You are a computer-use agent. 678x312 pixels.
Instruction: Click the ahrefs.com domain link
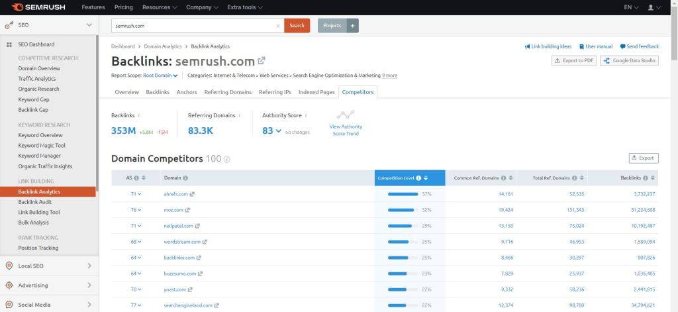coord(176,194)
